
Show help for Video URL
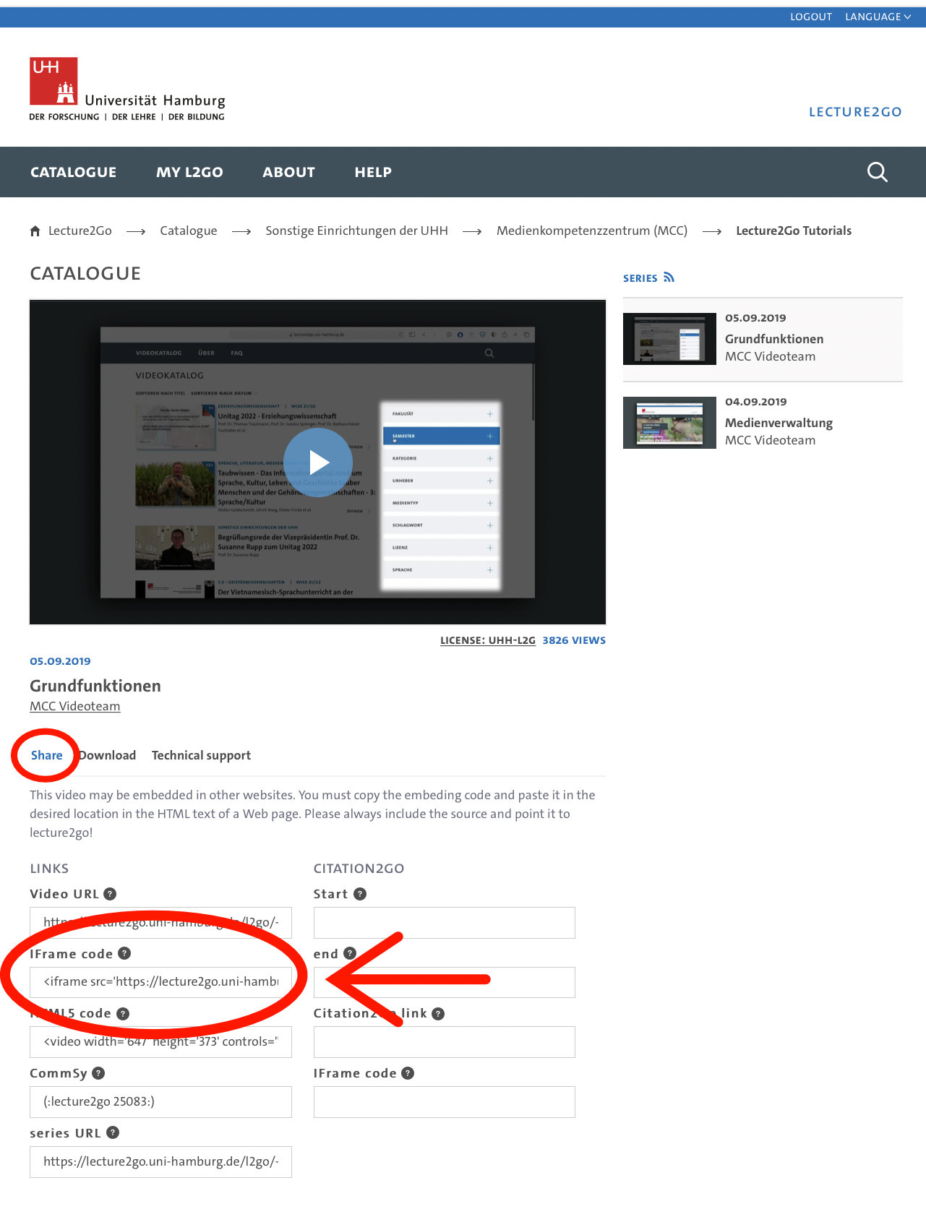click(110, 894)
